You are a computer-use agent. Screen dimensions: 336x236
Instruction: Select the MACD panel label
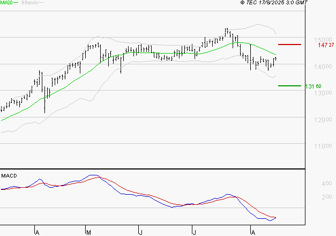click(x=9, y=176)
